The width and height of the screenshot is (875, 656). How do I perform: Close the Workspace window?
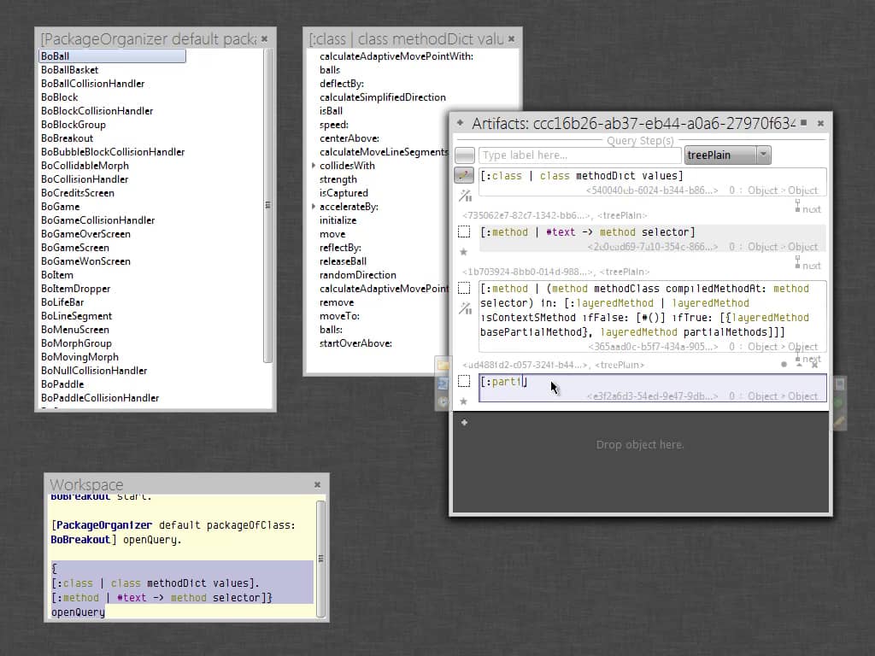pos(317,484)
